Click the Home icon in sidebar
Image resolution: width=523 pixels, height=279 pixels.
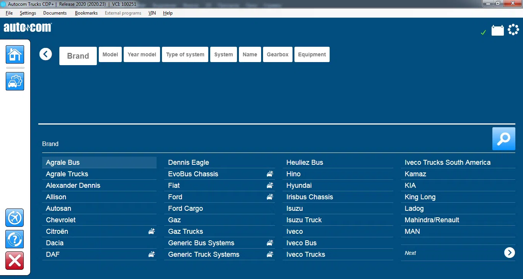pos(15,54)
